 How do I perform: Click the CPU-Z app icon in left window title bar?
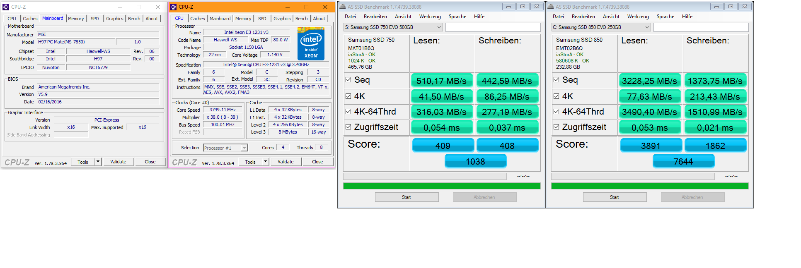coord(6,7)
